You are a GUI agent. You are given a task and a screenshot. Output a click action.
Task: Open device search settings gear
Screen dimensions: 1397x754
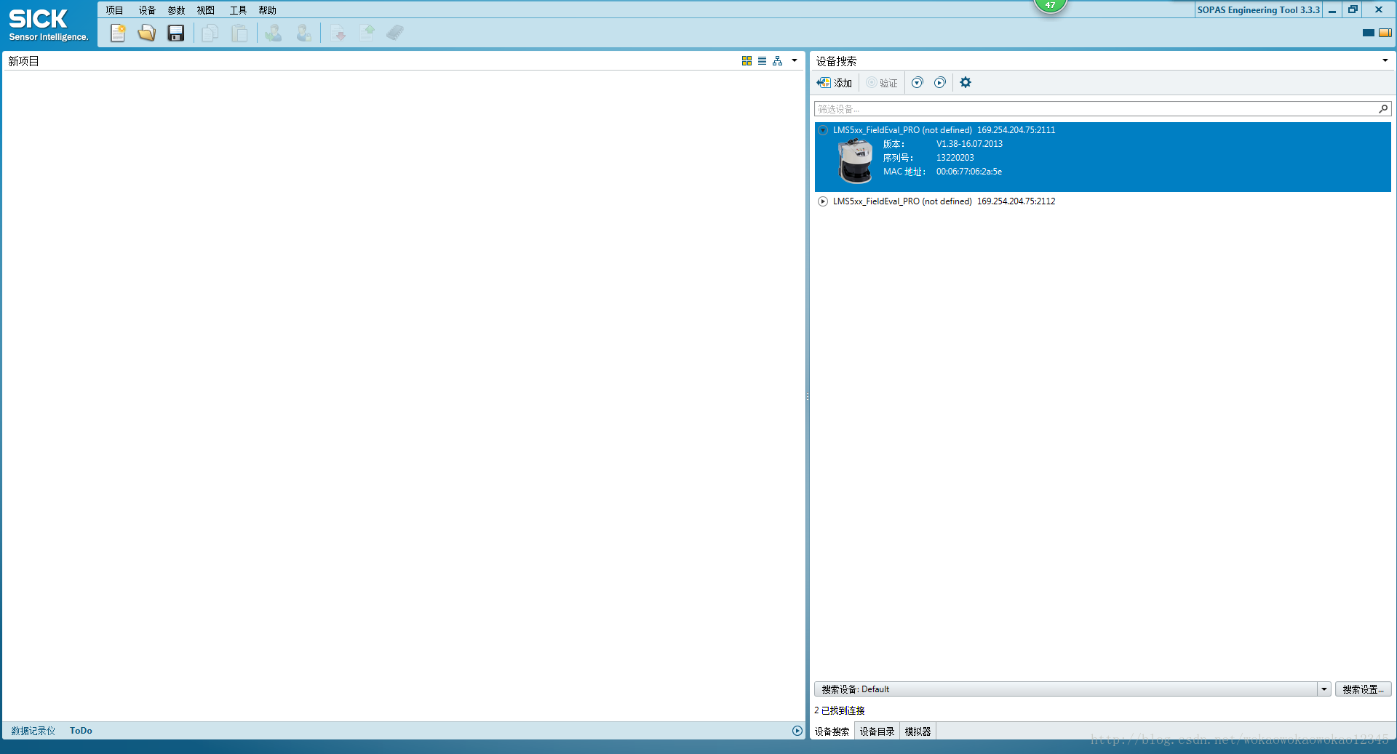pos(966,83)
